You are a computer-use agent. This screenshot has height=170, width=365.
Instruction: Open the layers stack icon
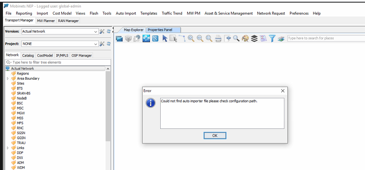pos(254,38)
